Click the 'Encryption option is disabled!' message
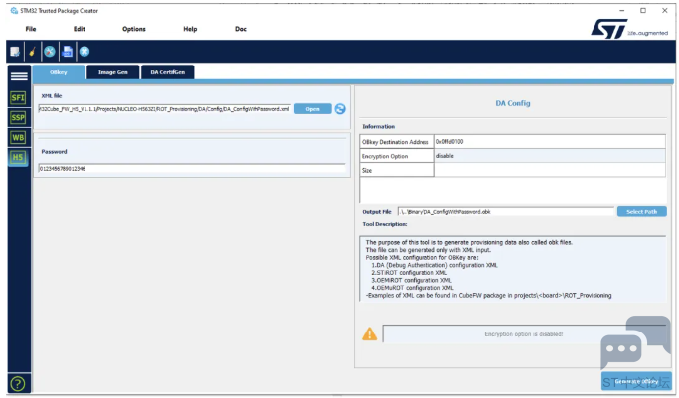 coord(524,334)
